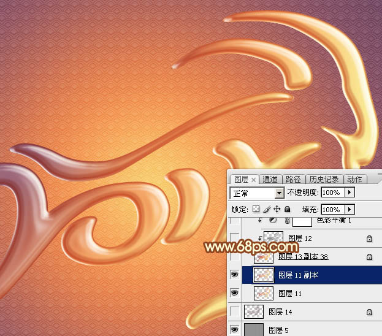Screen dimensions: 382x336
Task: Hide the 图层 5 layer
Action: pos(234,330)
